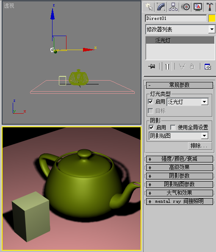
Task: Enable 使用全局设置 checkbox
Action: (x=173, y=127)
